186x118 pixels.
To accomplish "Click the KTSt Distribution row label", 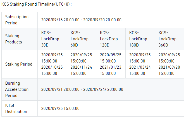I will tap(16, 108).
